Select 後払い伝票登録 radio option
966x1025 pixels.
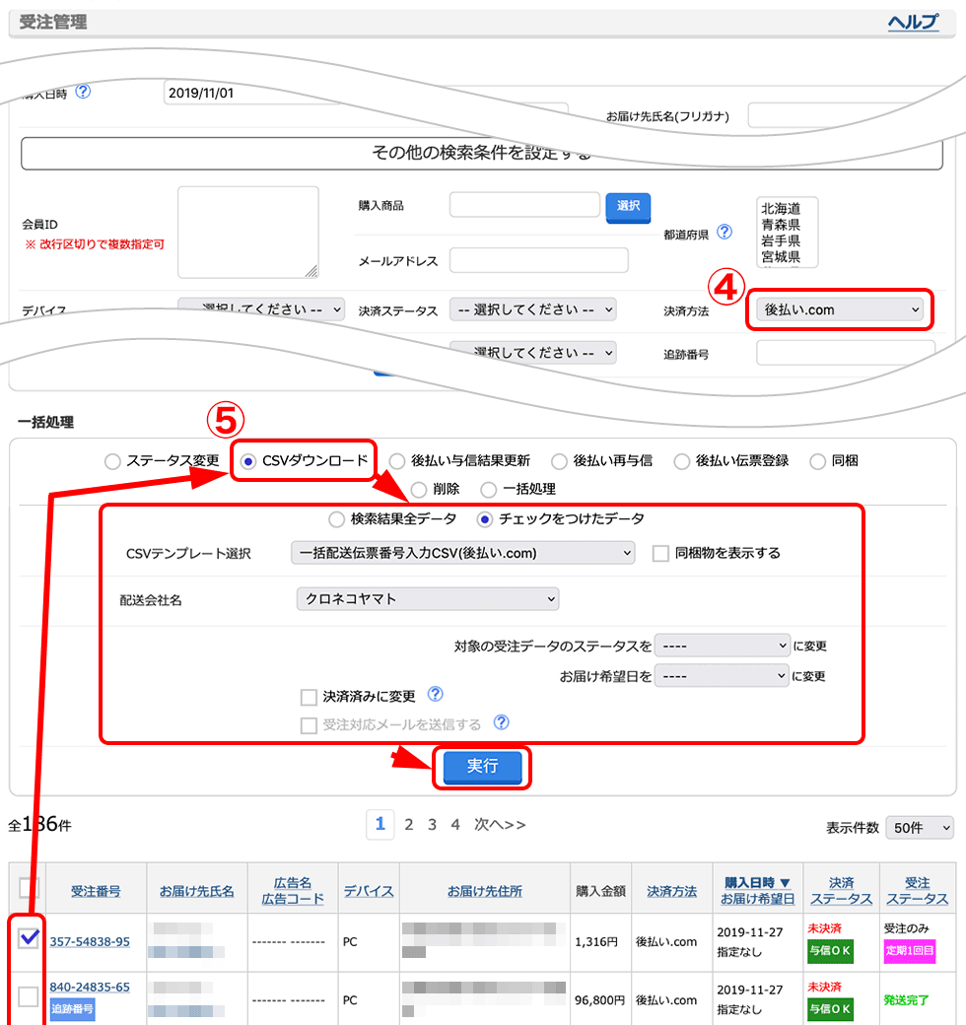[682, 461]
